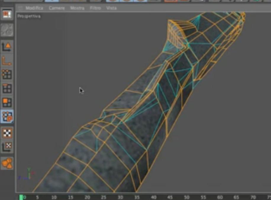Click the Make Editable layout icon at top
The image size is (271, 200).
click(7, 14)
